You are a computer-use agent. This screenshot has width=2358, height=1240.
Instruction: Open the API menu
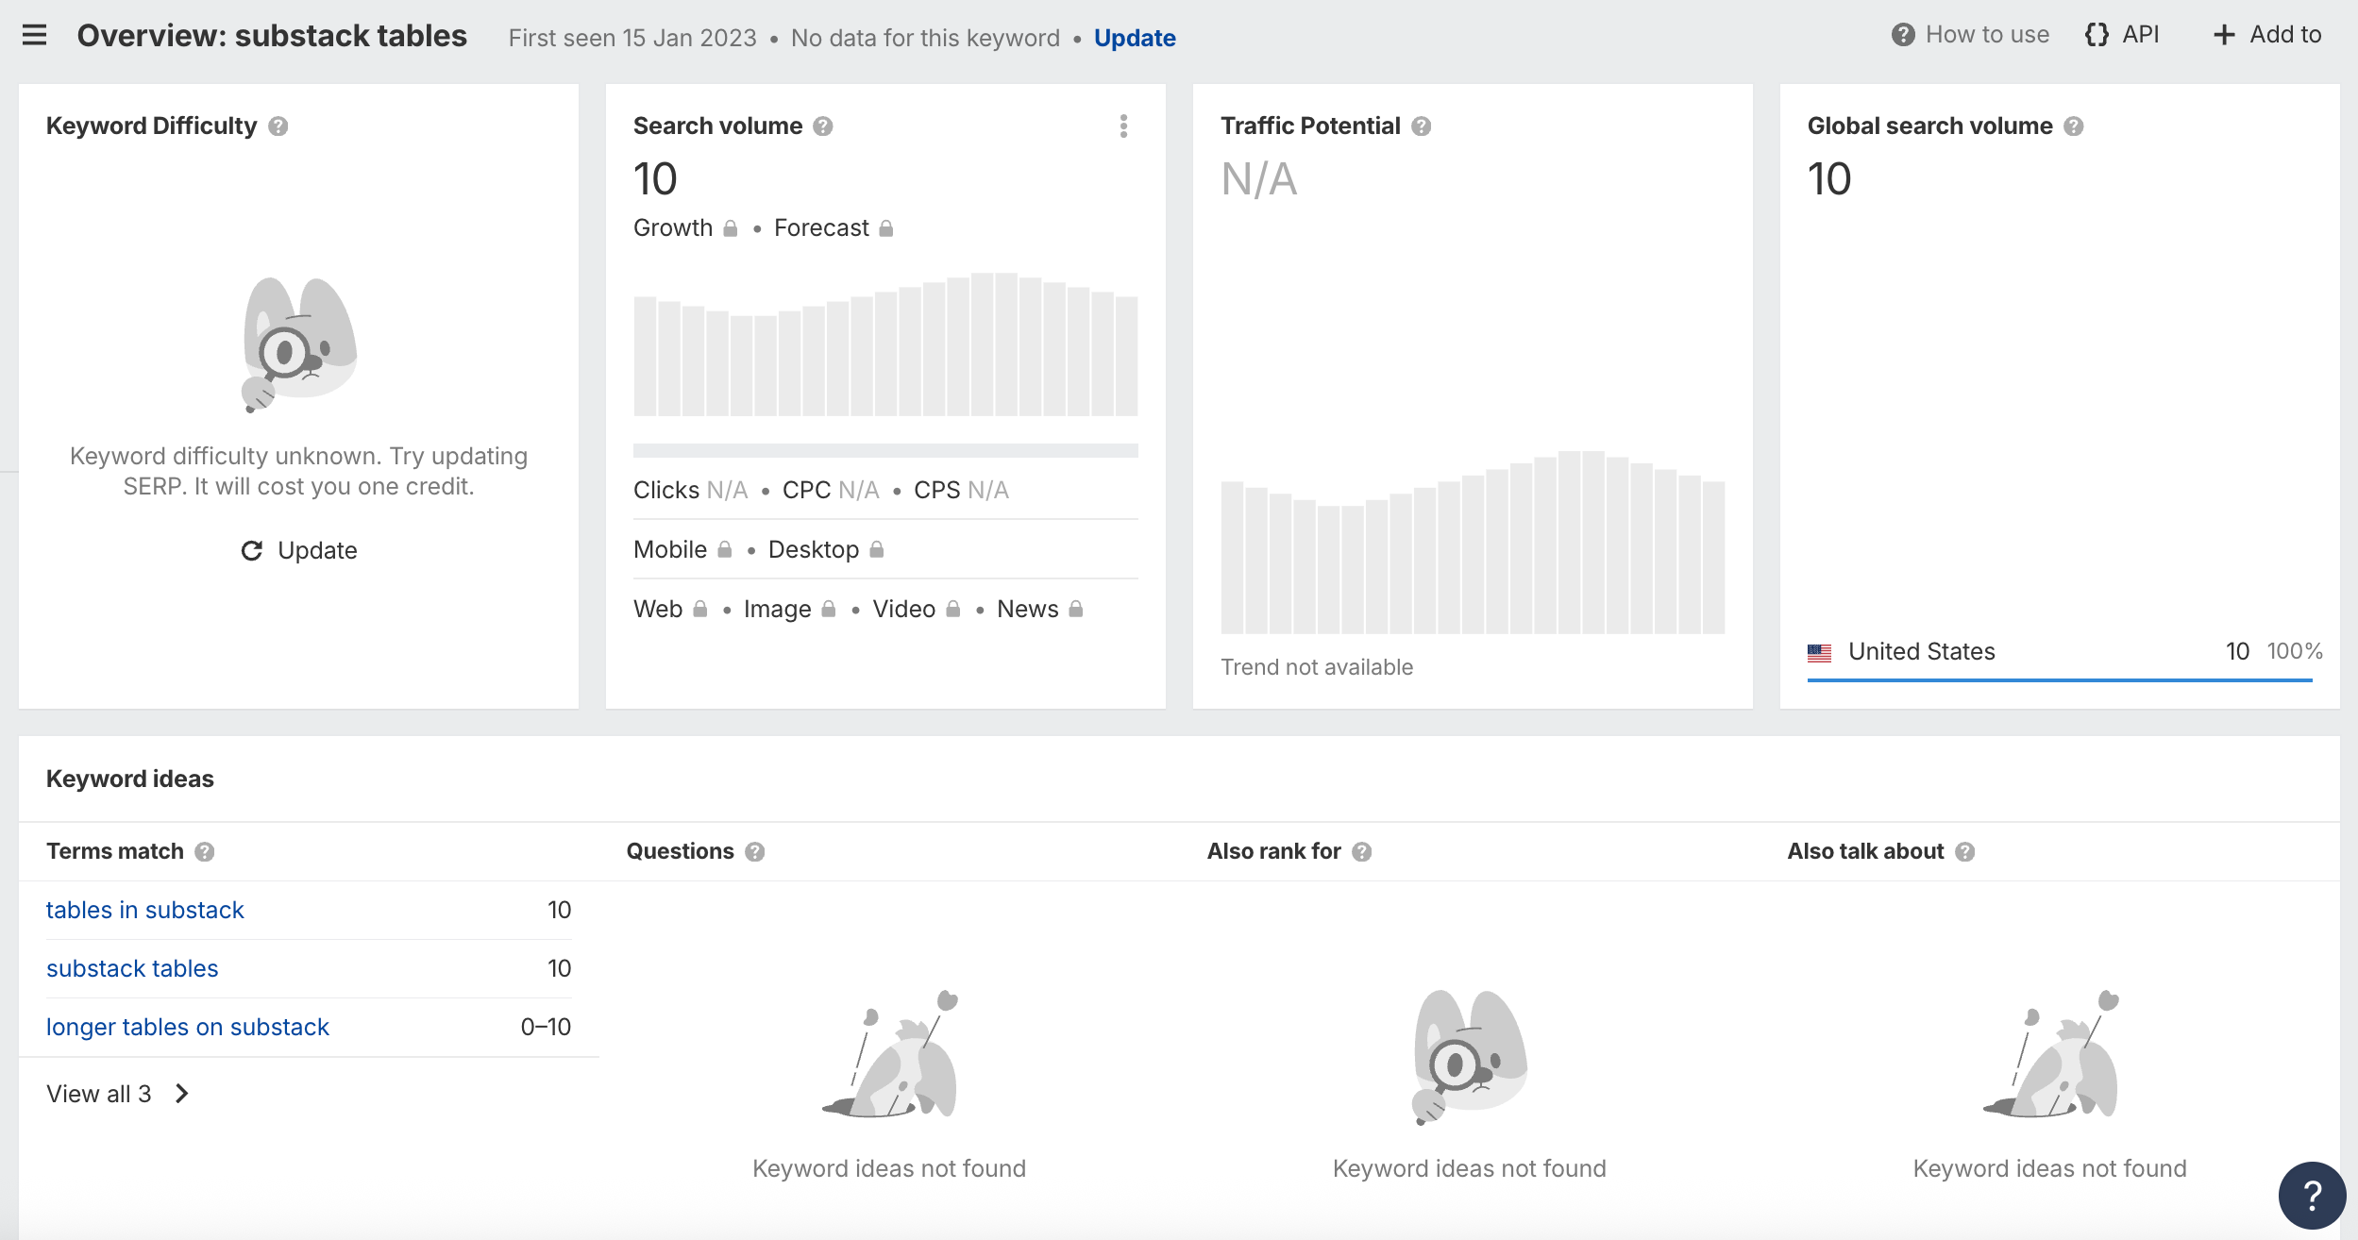[x=2122, y=35]
